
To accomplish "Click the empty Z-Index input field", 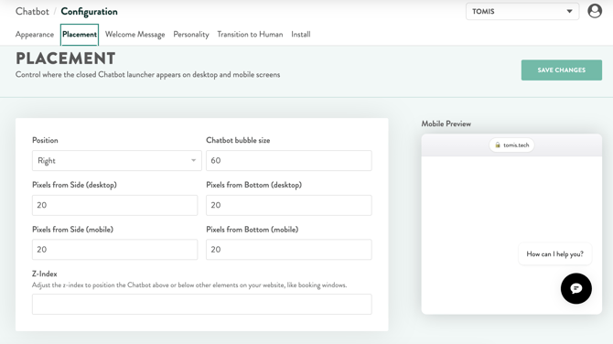I will [x=201, y=304].
